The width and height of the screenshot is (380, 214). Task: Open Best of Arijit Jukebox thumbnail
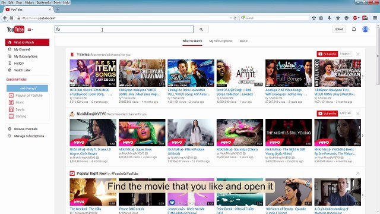(240, 73)
